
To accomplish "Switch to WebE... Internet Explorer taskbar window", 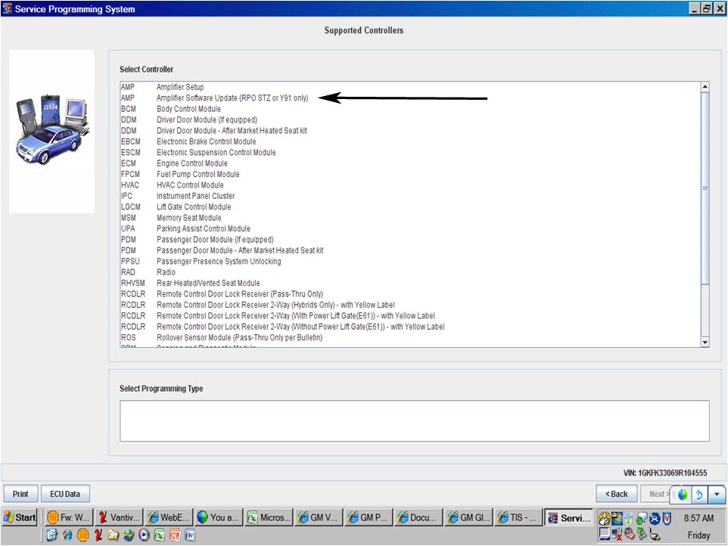I will 168,518.
